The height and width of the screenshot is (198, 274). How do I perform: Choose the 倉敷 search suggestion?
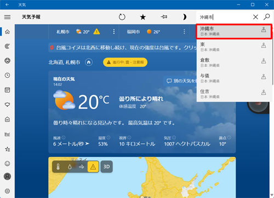(x=234, y=62)
